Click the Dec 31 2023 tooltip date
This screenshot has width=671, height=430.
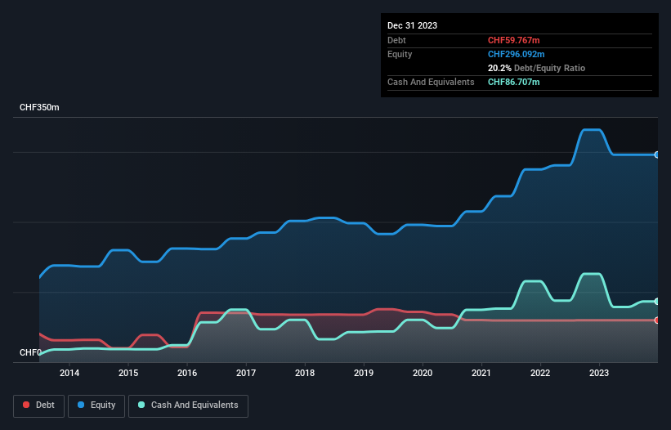coord(412,25)
